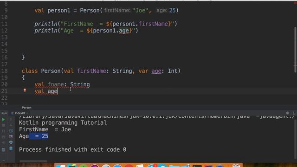Click the red lightbulb quick-fix icon on line 21
The image size is (297, 167).
pos(25,90)
